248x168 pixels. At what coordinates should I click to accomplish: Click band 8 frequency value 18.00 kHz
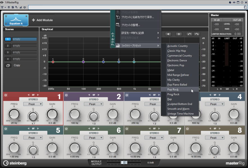(196, 157)
